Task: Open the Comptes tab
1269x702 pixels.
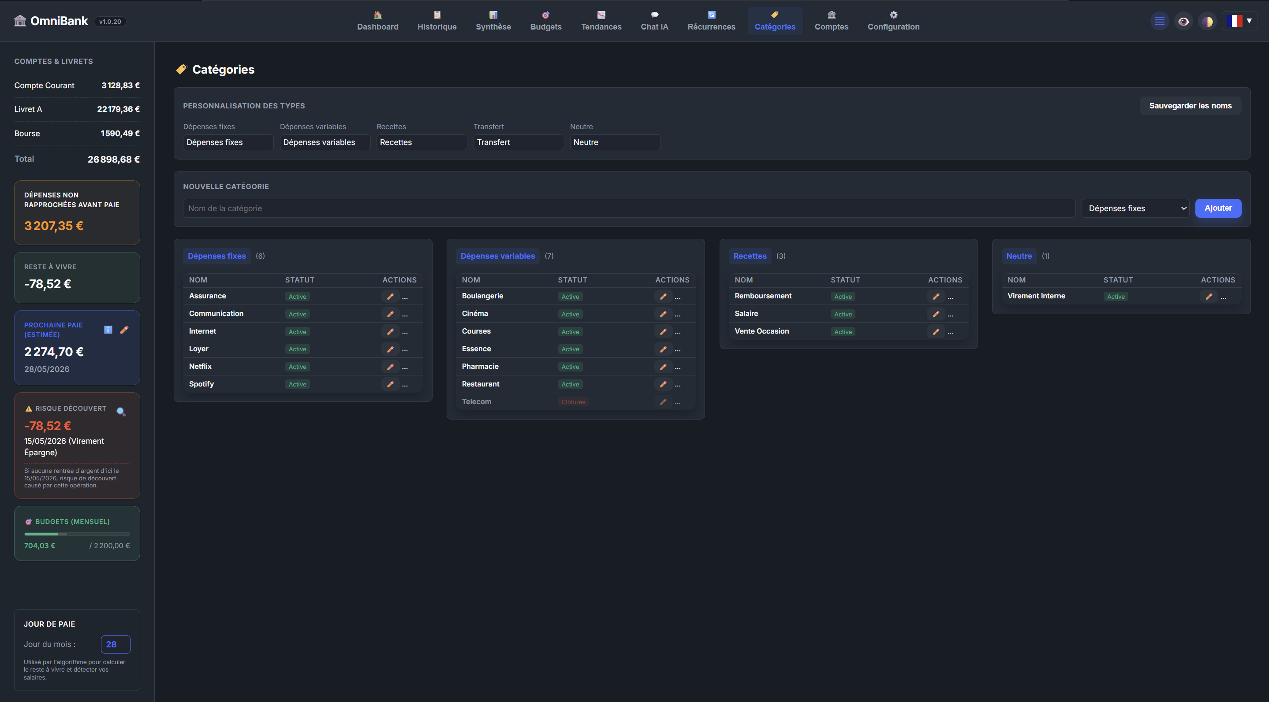Action: point(832,21)
